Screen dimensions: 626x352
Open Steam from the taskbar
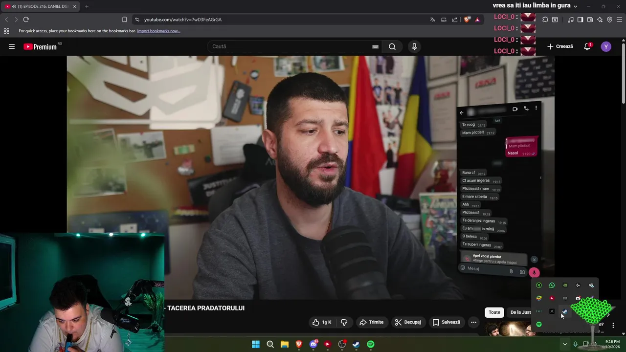coord(356,344)
